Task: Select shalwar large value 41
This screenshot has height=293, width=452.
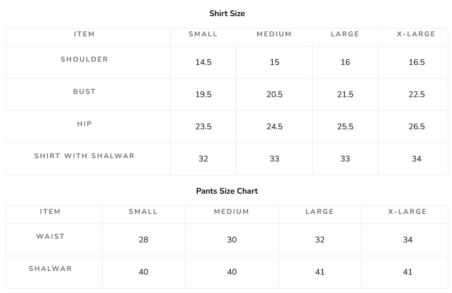Action: [x=320, y=272]
